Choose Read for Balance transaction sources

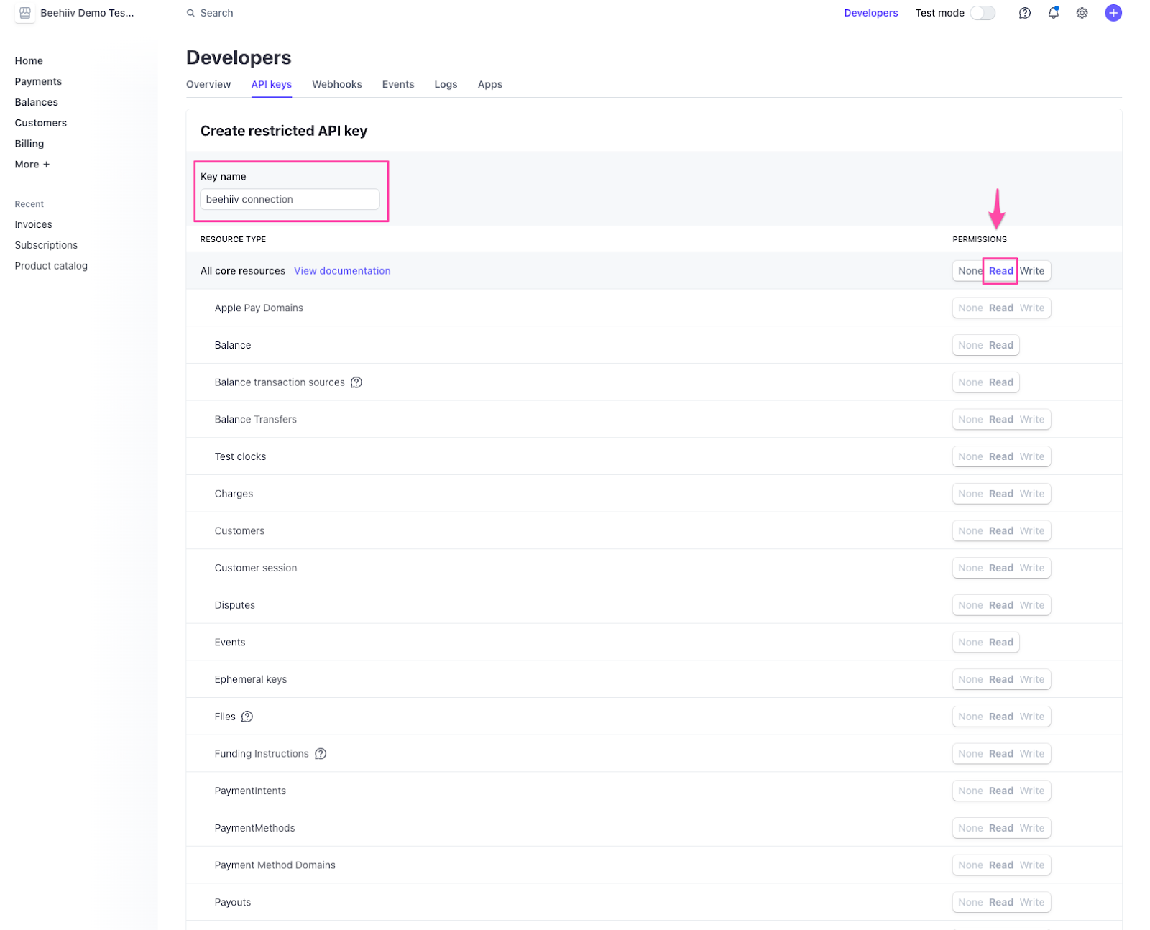[1000, 383]
